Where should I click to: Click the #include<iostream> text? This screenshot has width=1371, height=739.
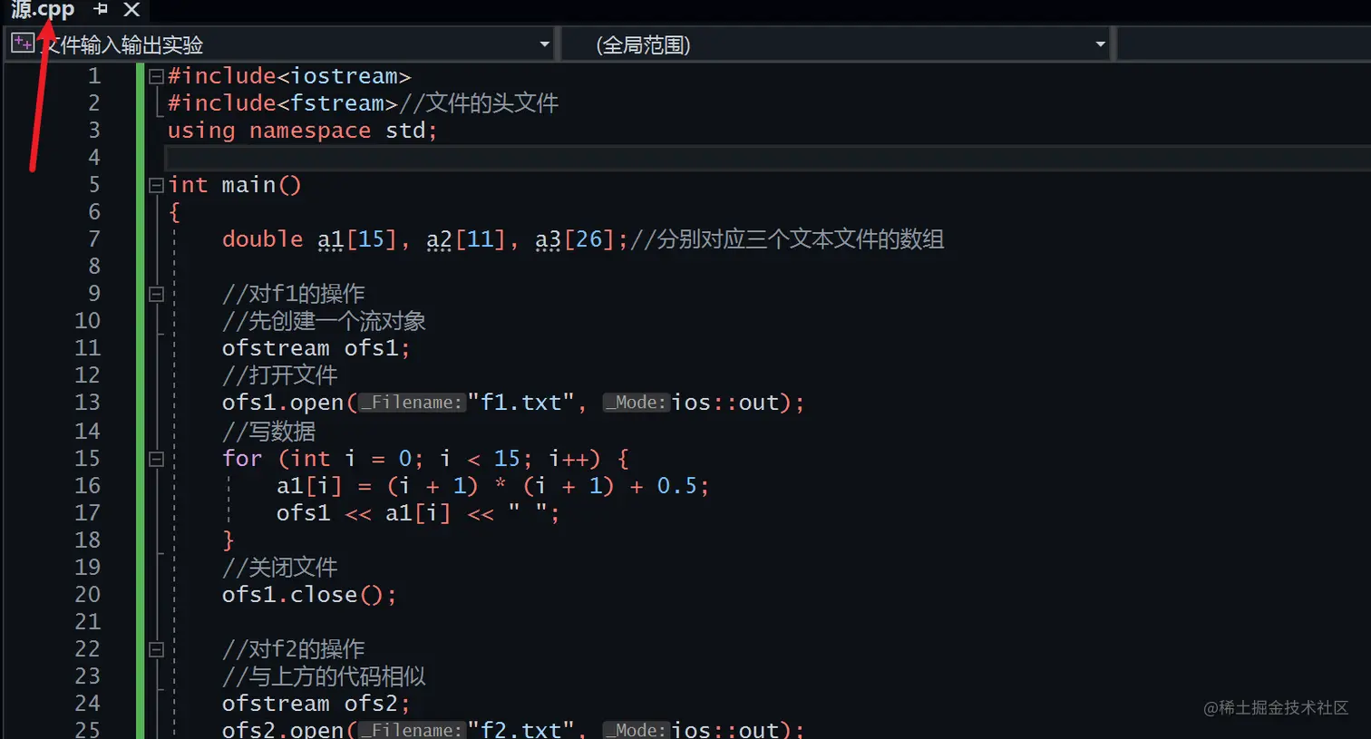[x=289, y=76]
